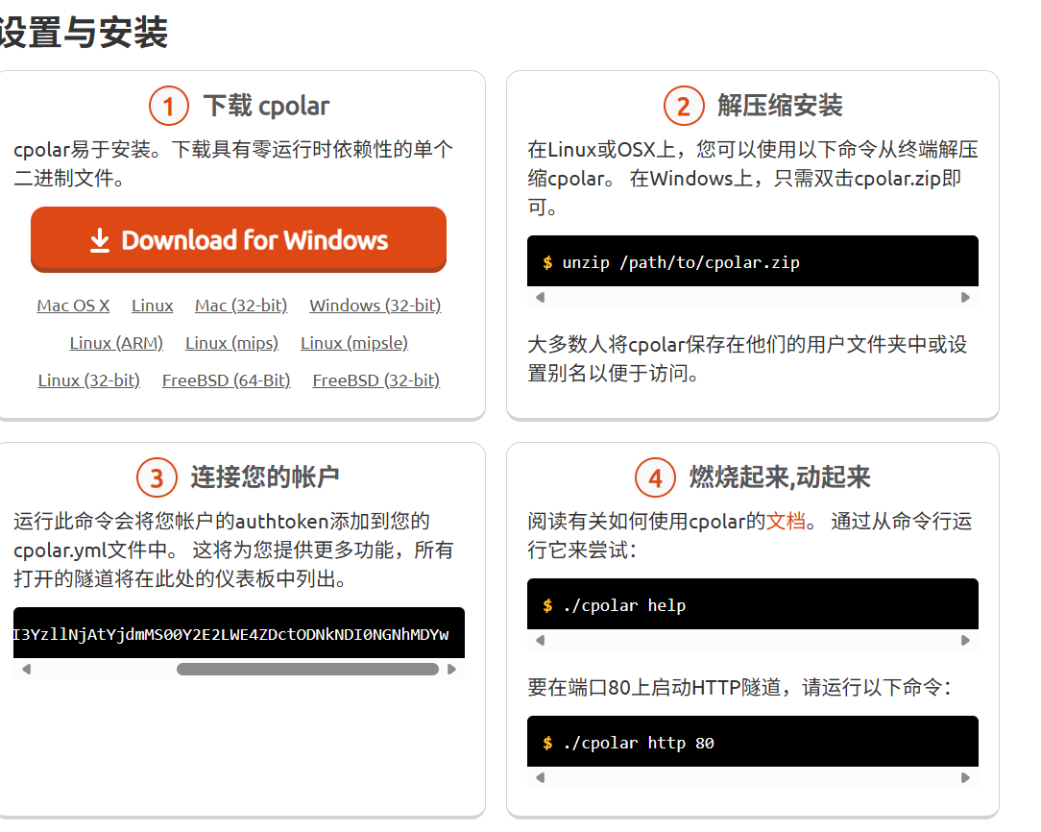Open the red 文档 documentation link
This screenshot has width=1041, height=832.
point(787,522)
